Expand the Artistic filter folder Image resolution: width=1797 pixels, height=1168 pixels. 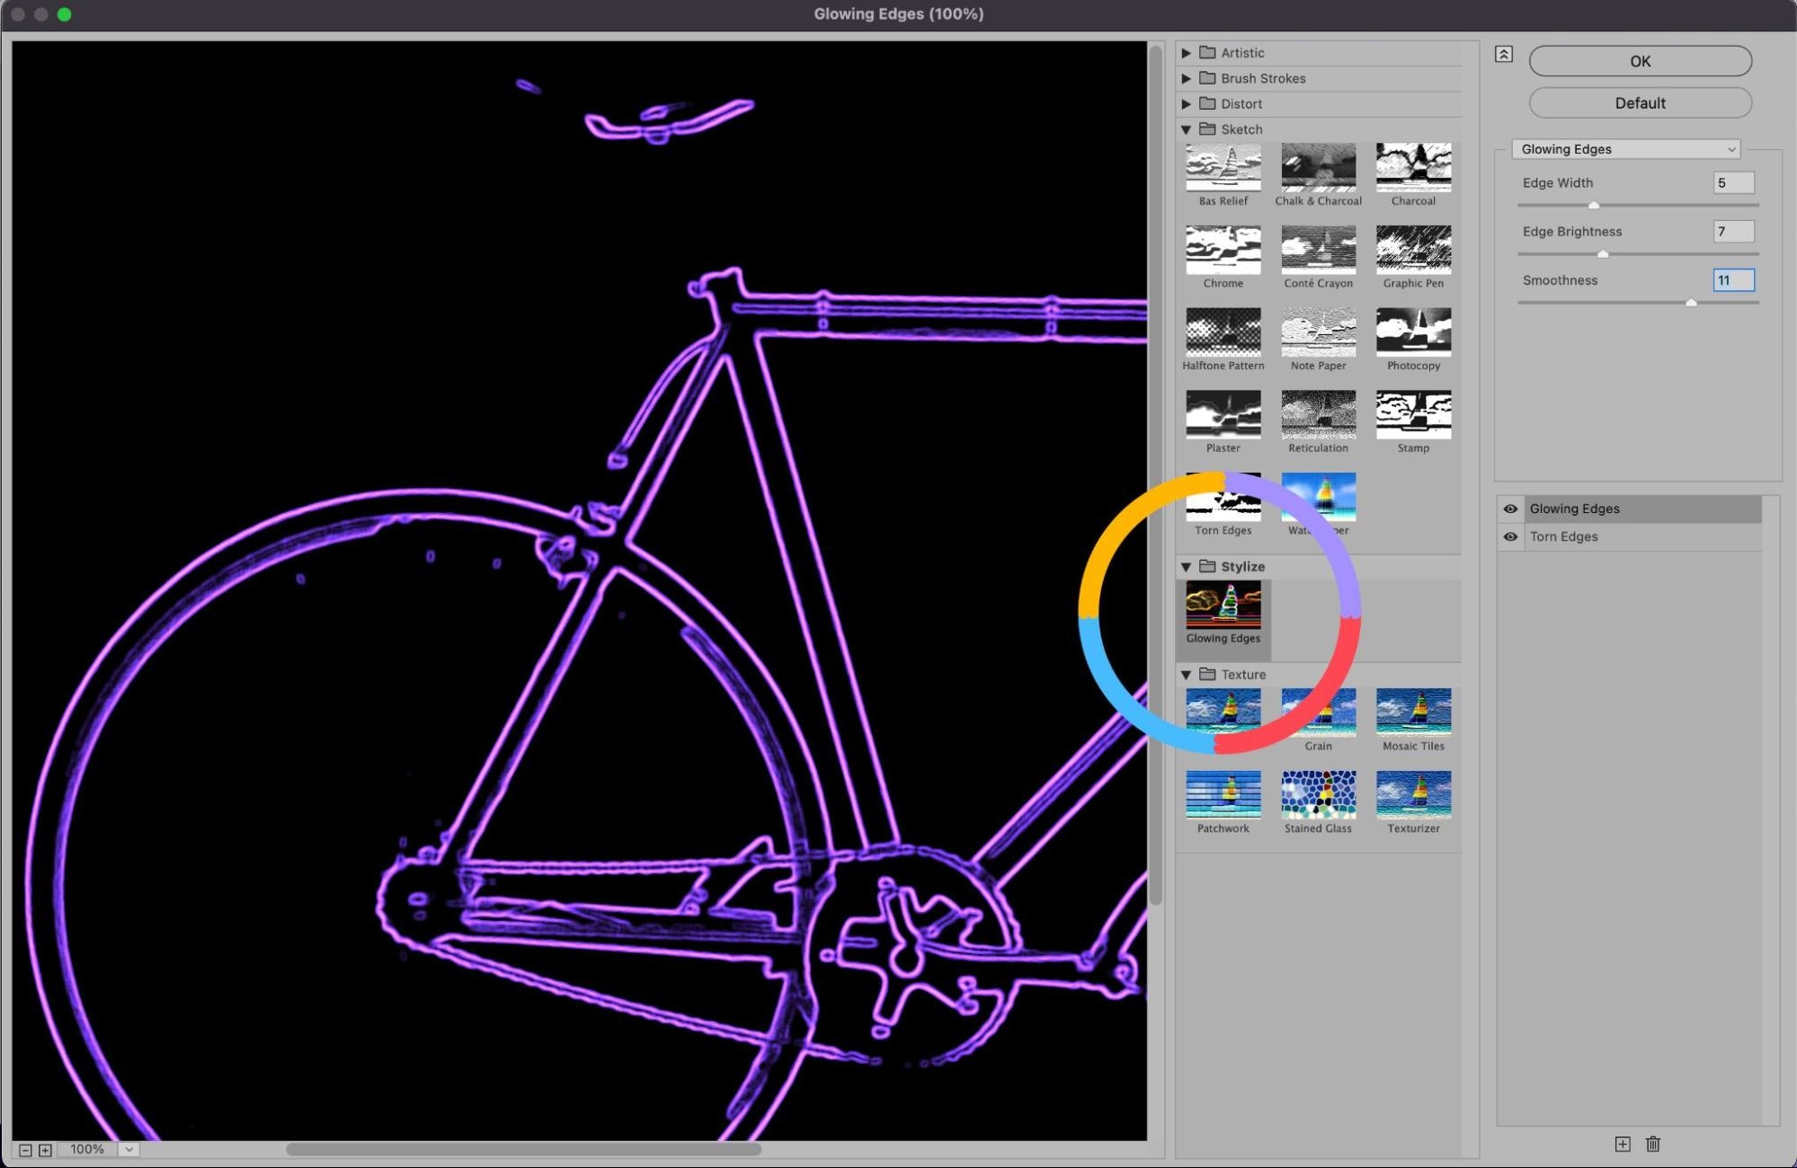click(x=1186, y=53)
